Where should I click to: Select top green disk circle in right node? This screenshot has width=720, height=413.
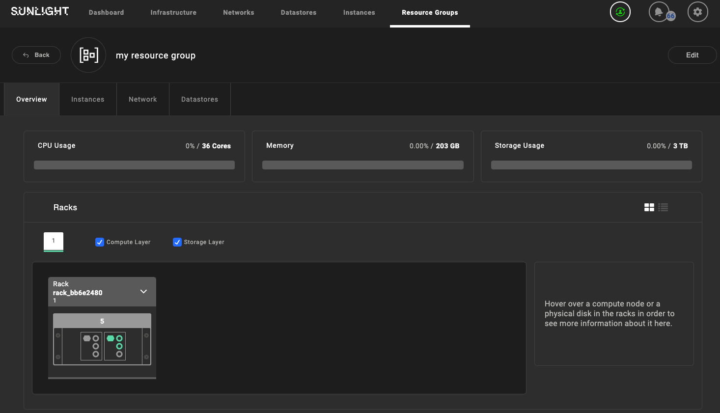pos(119,338)
